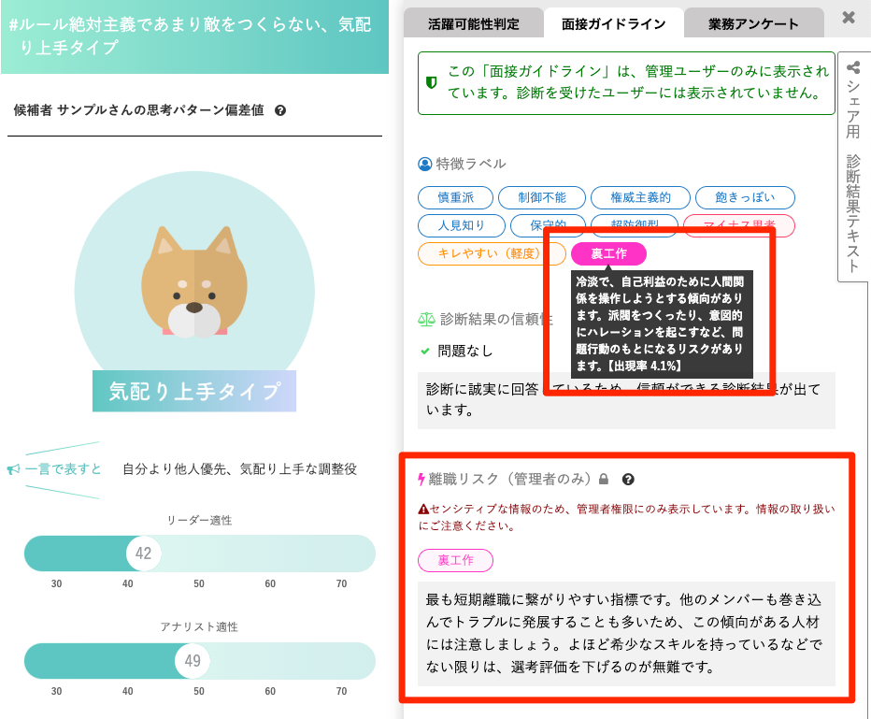Click the lightning icon beside 離職リスク
Screen dimensions: 871x719
click(421, 479)
